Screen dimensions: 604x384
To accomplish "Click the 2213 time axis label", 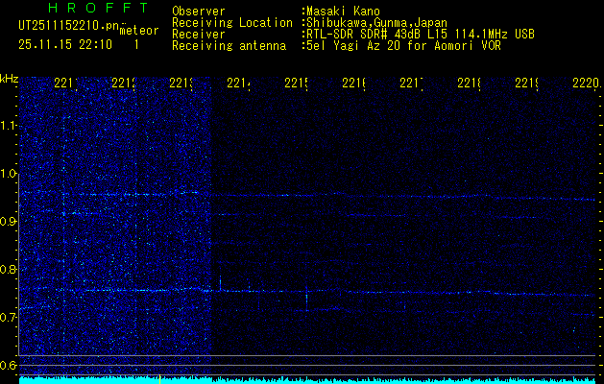I will (181, 83).
